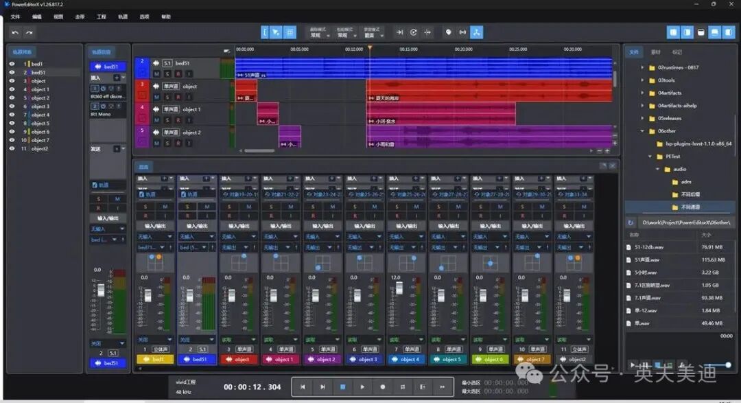Image resolution: width=741 pixels, height=403 pixels.
Task: Expand the 03tools folder
Action: [642, 80]
